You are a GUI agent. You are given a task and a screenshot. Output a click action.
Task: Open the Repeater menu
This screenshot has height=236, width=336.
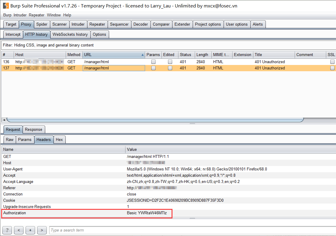click(x=37, y=15)
